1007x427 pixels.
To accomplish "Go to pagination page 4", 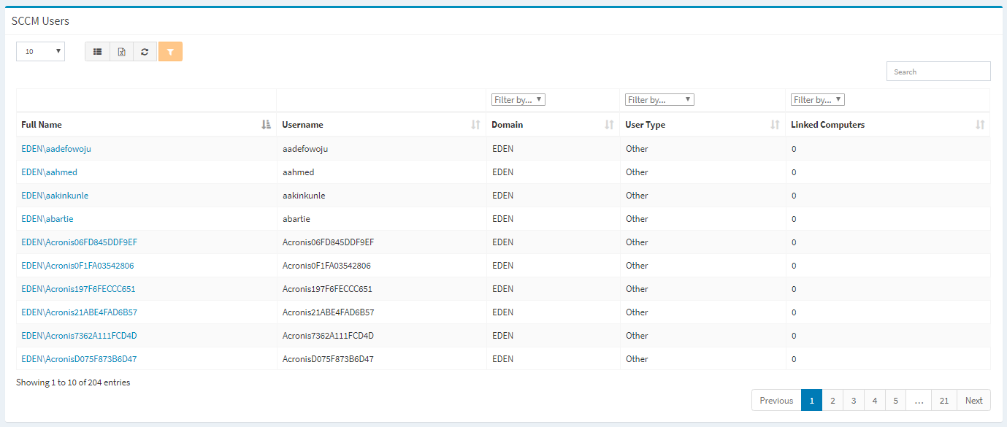I will coord(875,400).
